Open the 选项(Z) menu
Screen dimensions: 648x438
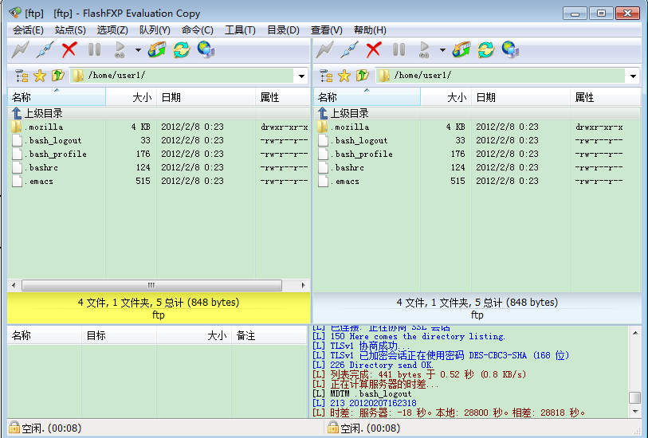(112, 30)
